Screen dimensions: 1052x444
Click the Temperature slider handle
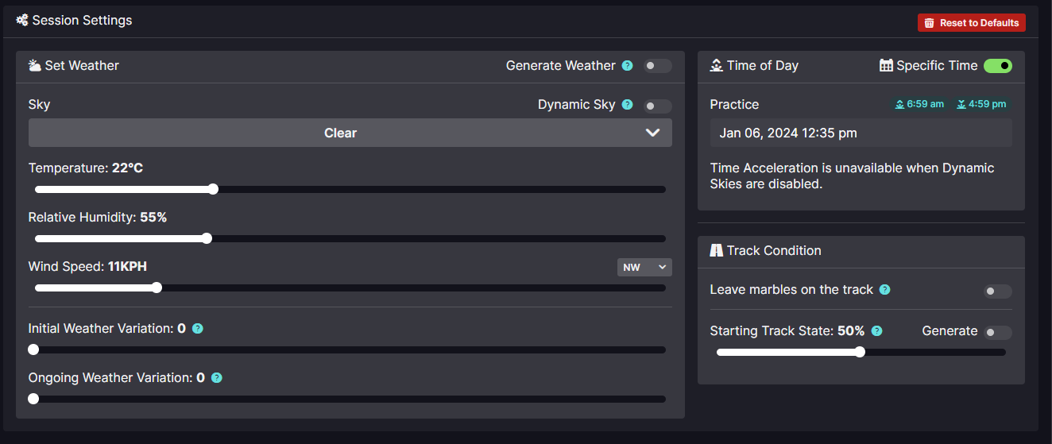click(x=213, y=189)
